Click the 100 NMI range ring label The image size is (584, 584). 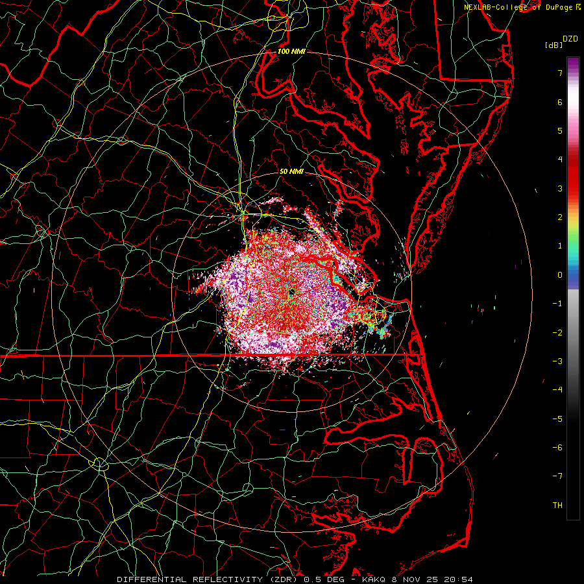point(291,51)
